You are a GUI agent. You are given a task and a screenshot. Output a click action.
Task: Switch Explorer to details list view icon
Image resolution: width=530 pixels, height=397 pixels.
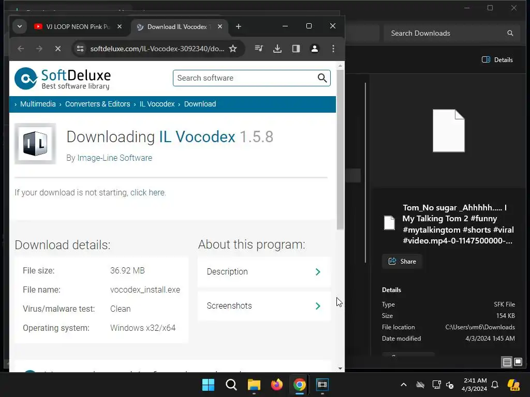click(x=507, y=362)
